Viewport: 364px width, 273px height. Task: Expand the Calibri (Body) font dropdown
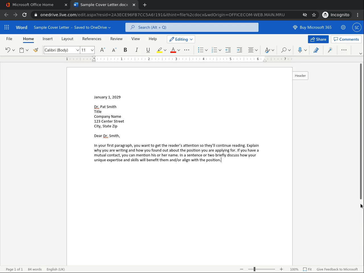coord(77,50)
